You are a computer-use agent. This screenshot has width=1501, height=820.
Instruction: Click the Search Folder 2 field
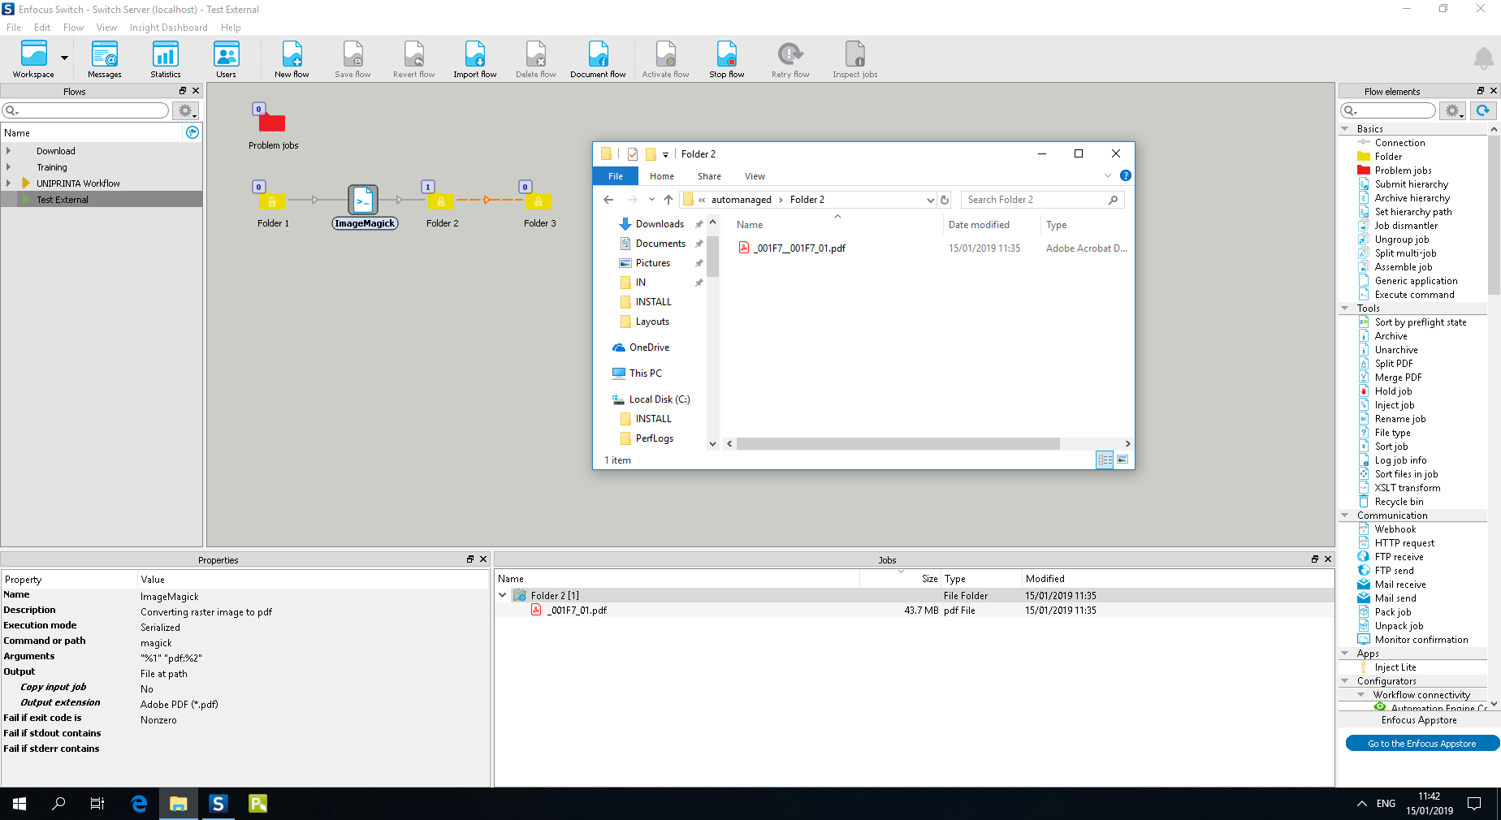pos(1042,200)
